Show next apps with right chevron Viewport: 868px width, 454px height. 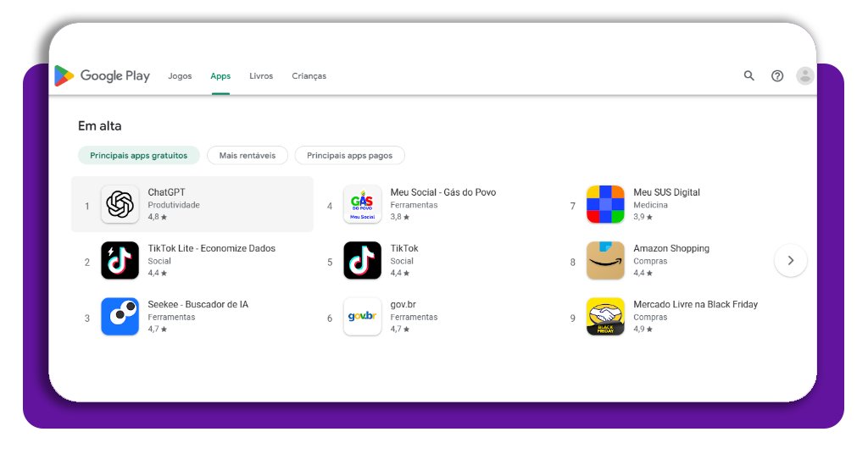(791, 260)
